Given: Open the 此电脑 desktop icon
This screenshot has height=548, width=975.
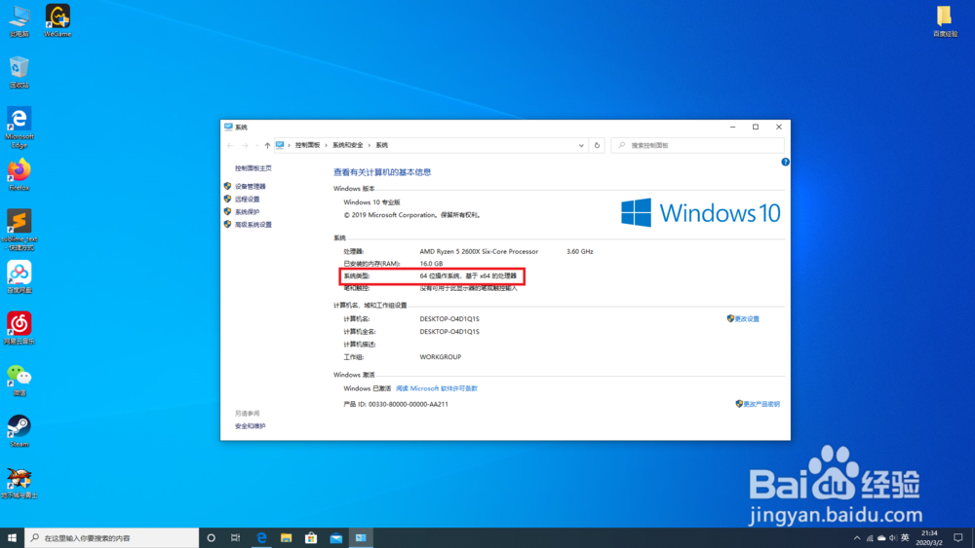Looking at the screenshot, I should pos(19,20).
